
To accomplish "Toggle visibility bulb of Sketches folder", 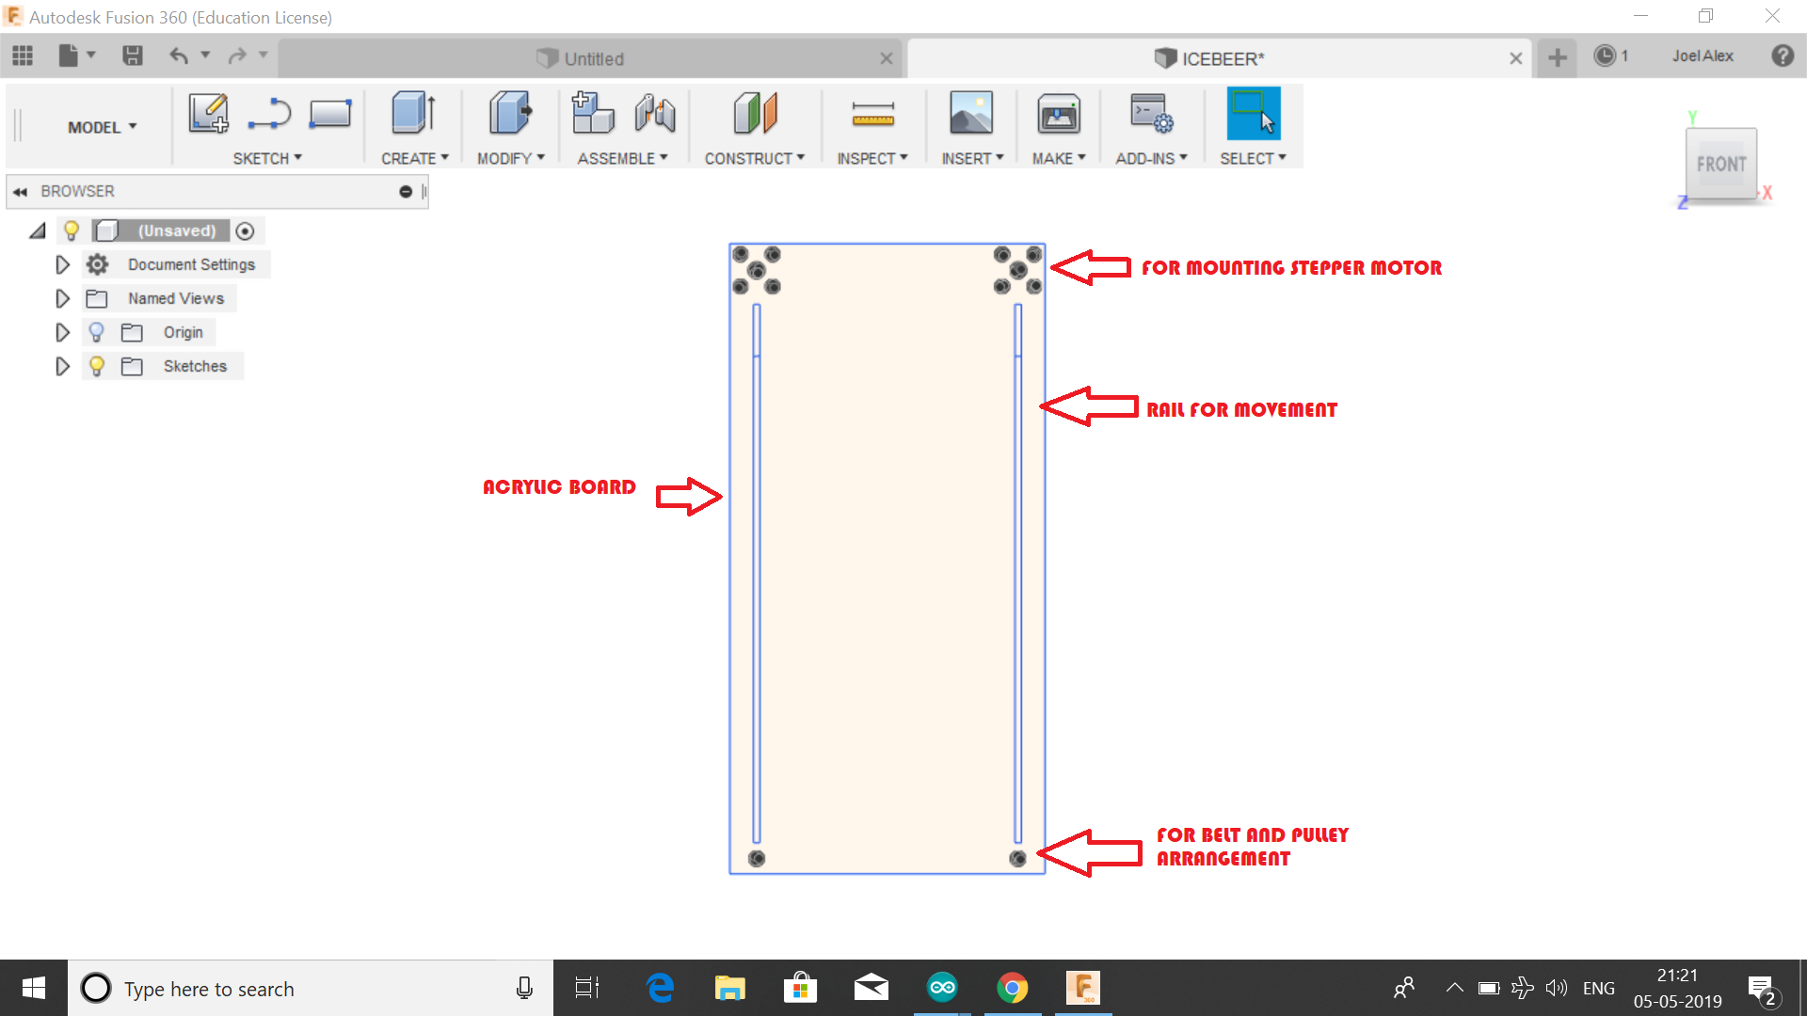I will (96, 366).
